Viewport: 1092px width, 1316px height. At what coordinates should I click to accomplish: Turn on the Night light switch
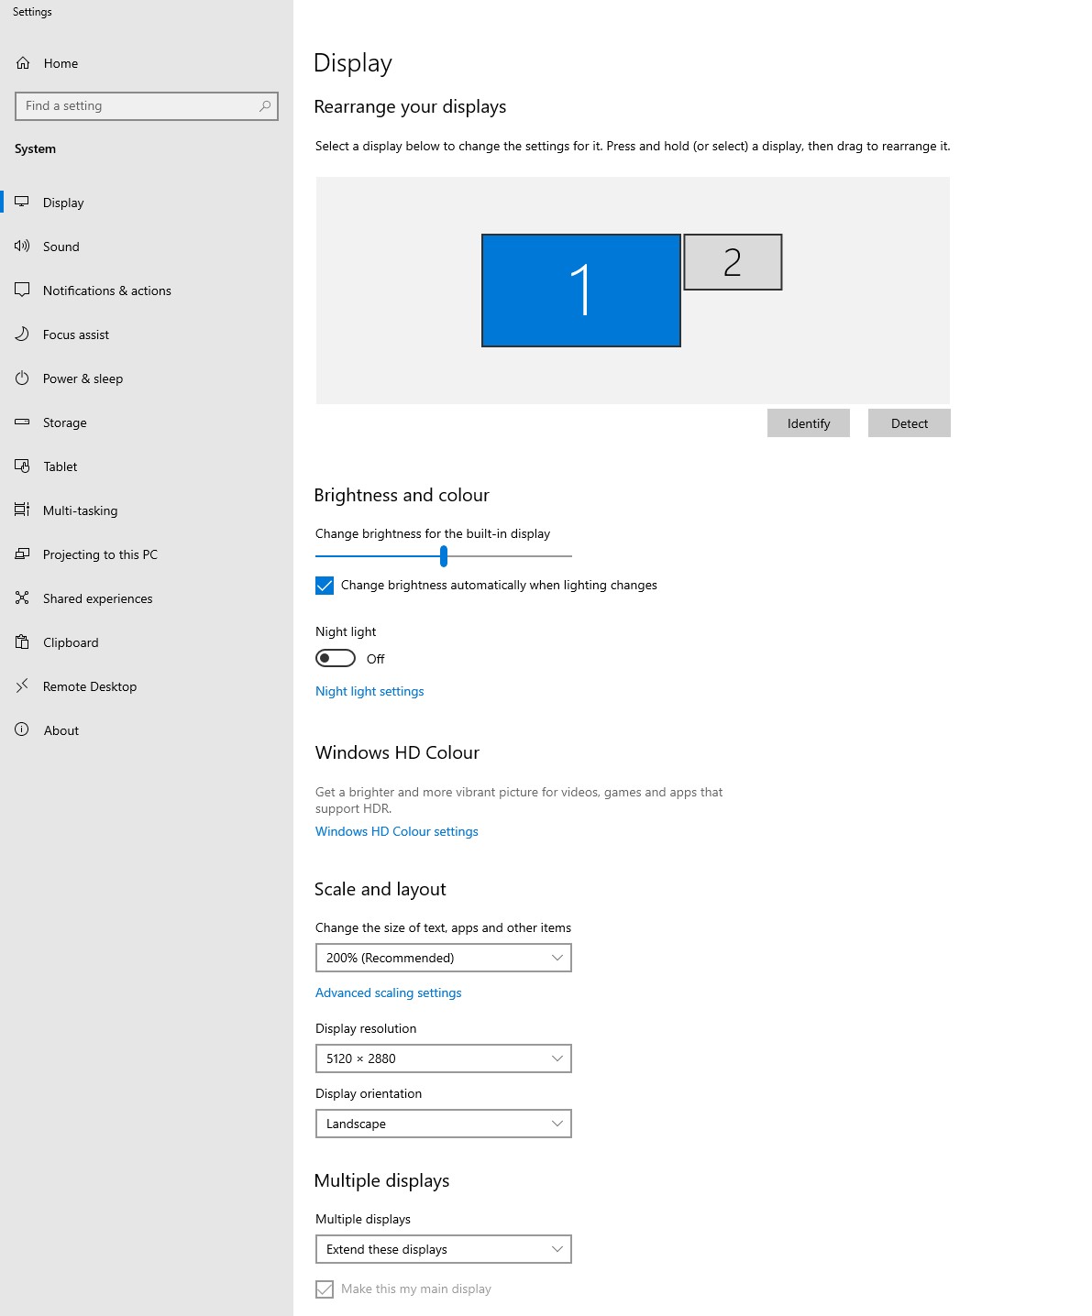336,659
